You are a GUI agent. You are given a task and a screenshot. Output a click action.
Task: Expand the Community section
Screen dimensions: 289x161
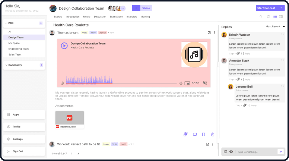pos(6,65)
